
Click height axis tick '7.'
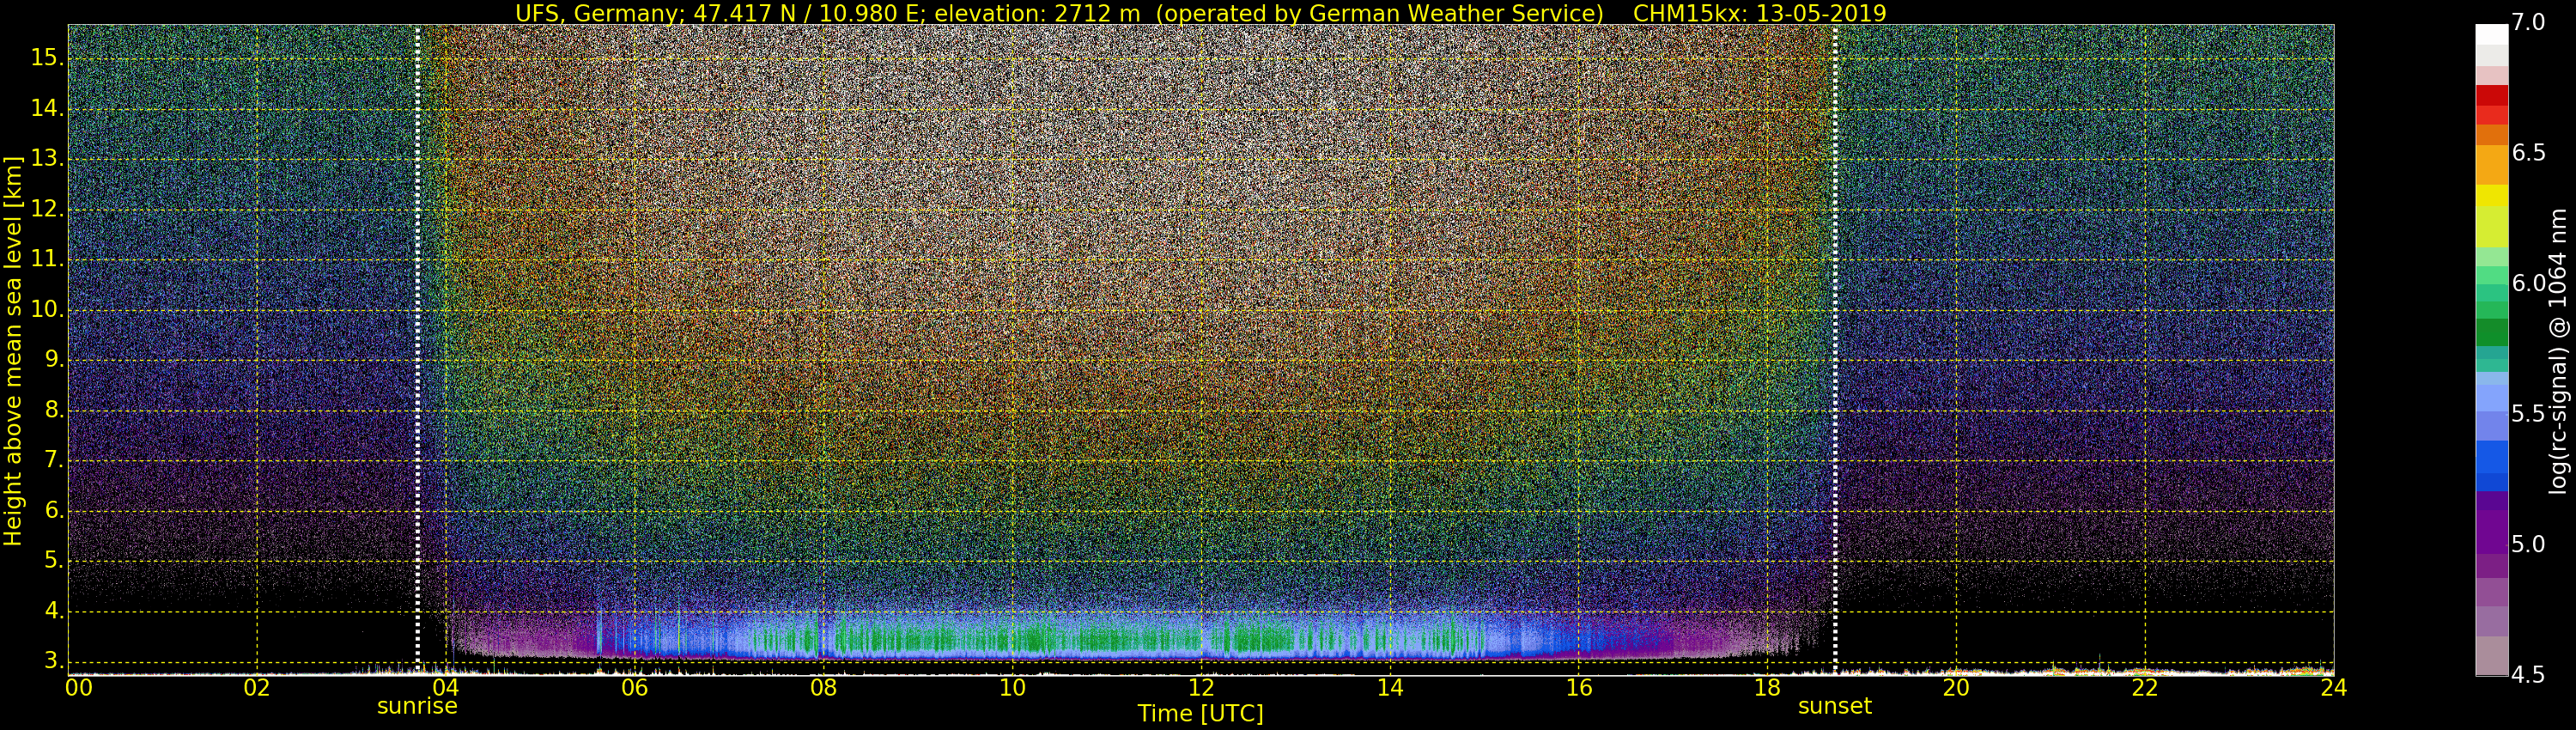52,461
